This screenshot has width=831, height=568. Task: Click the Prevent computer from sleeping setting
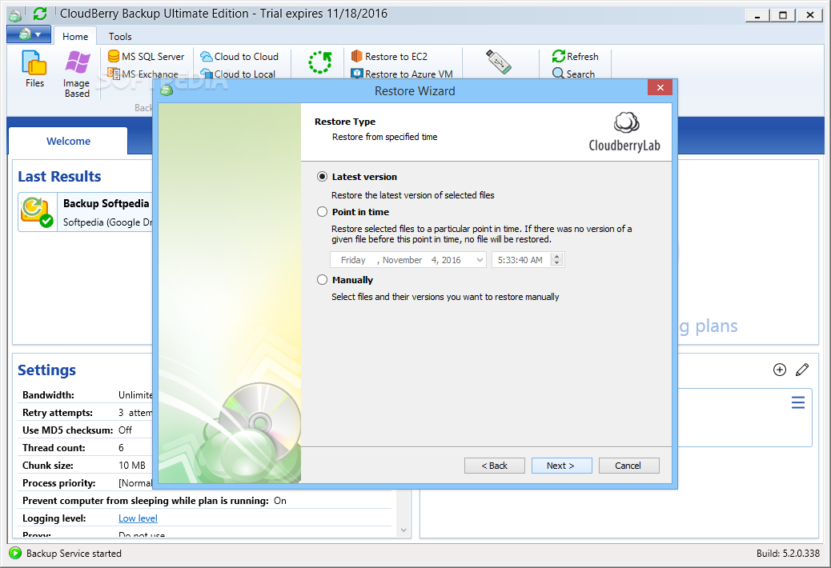click(x=155, y=501)
